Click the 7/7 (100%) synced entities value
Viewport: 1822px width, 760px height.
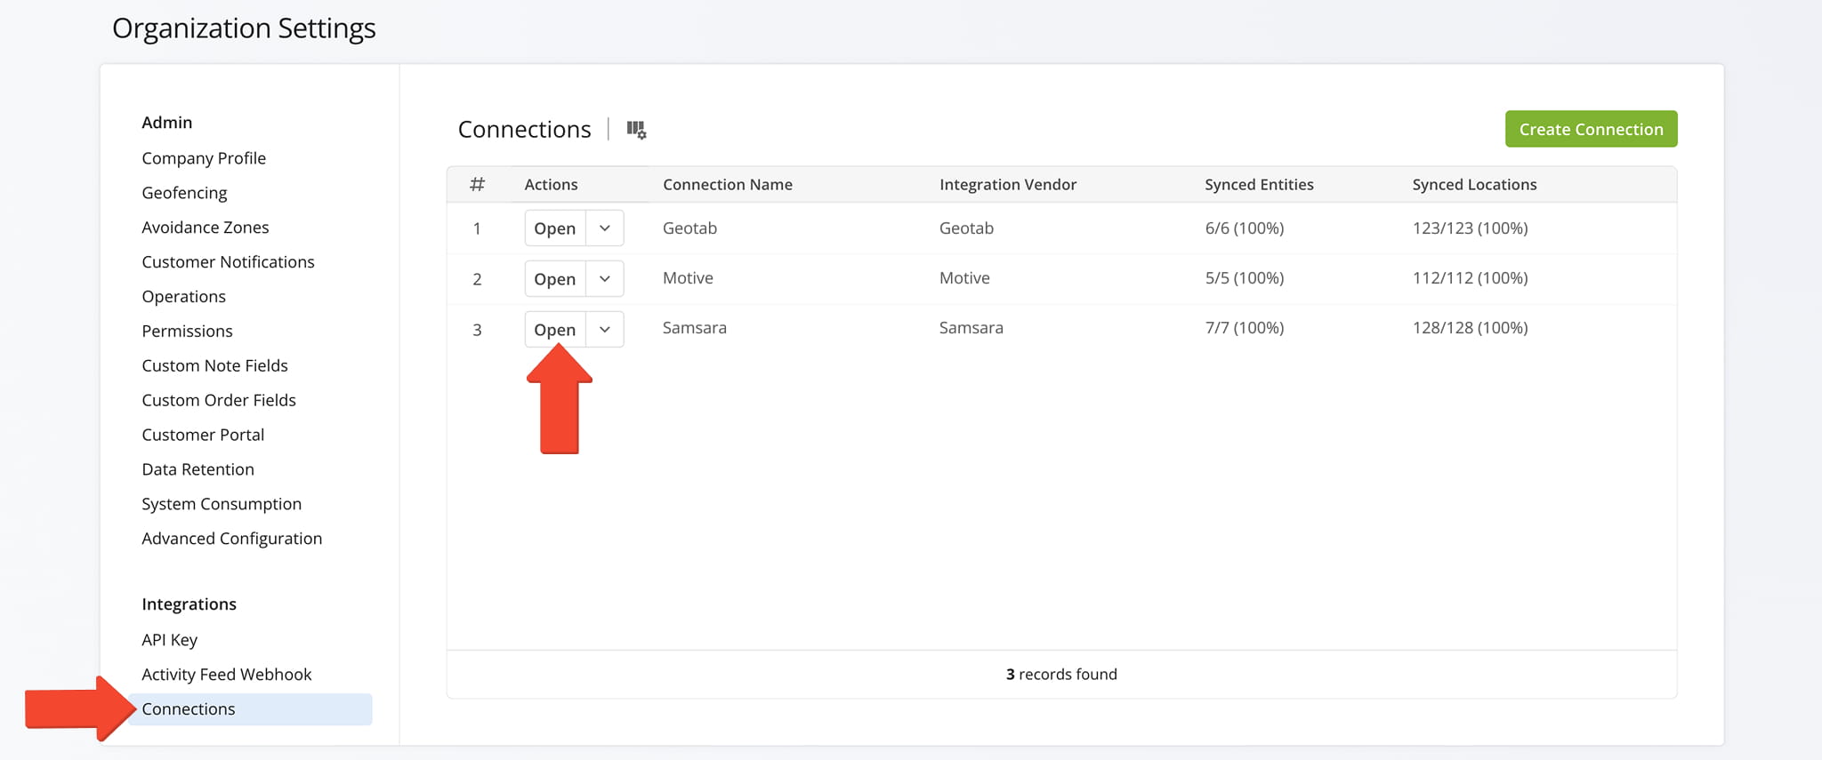(x=1244, y=328)
